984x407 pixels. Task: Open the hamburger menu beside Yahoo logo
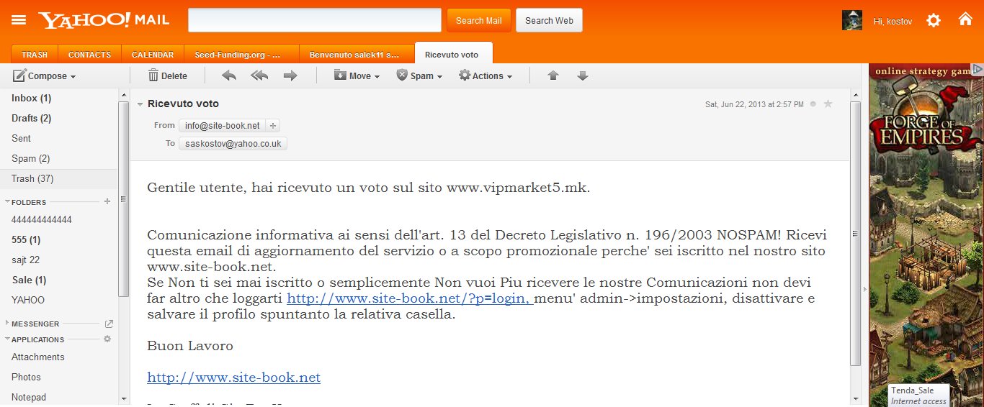point(19,20)
